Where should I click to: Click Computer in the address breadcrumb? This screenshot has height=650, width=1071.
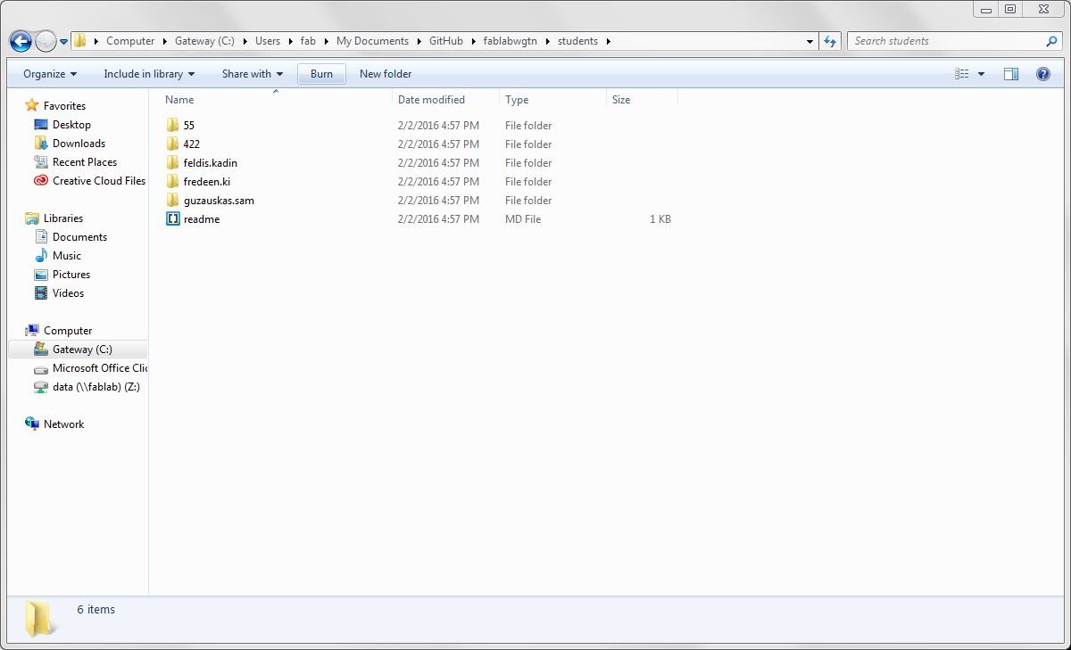pyautogui.click(x=130, y=41)
